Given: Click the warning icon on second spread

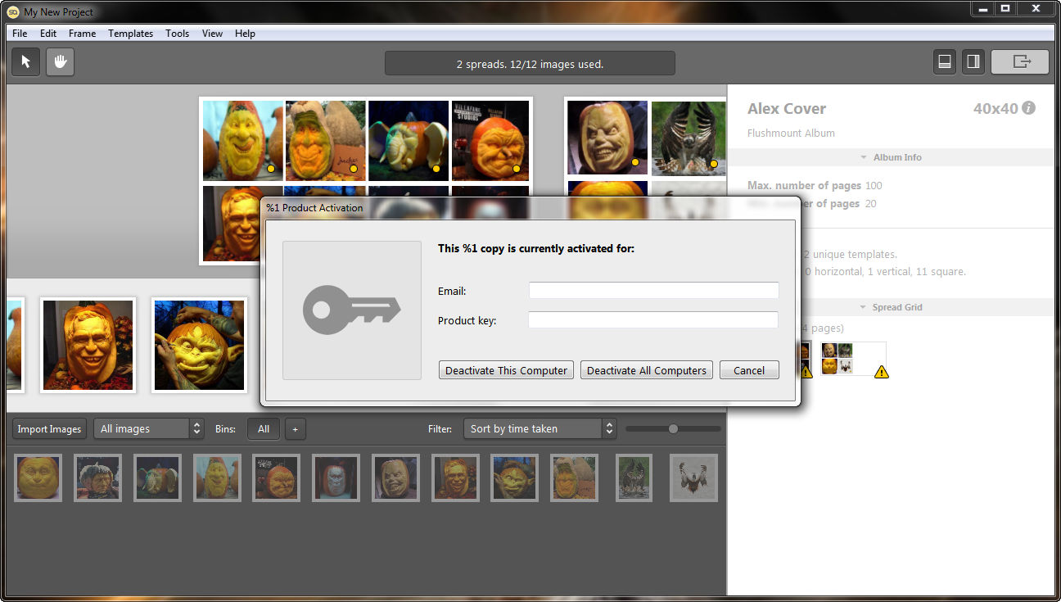Looking at the screenshot, I should tap(881, 372).
